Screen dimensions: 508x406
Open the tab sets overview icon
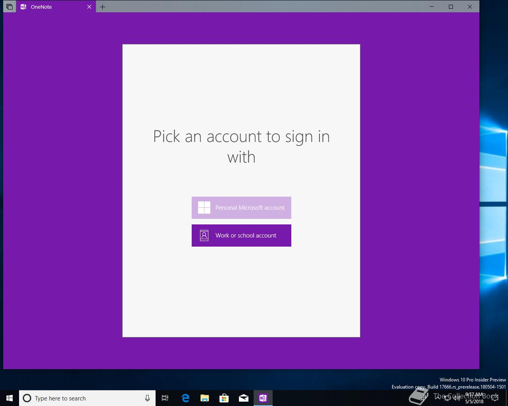10,7
